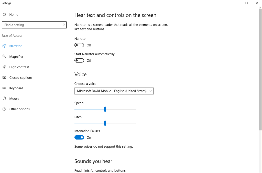
Task: Click the Home gear icon
Action: point(4,15)
